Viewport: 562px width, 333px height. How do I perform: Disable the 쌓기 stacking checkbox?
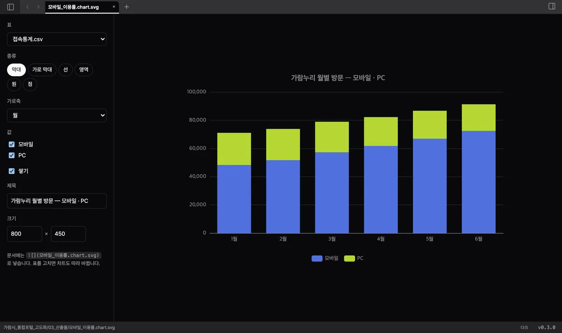coord(12,171)
